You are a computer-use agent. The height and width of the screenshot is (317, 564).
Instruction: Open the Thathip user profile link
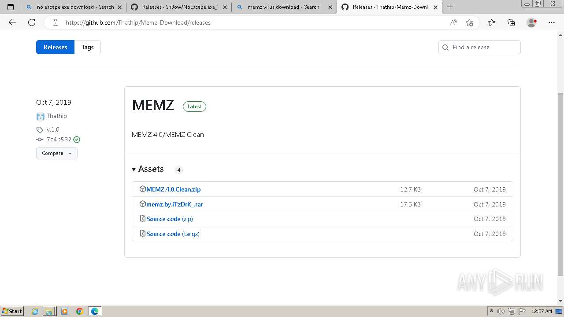point(57,116)
